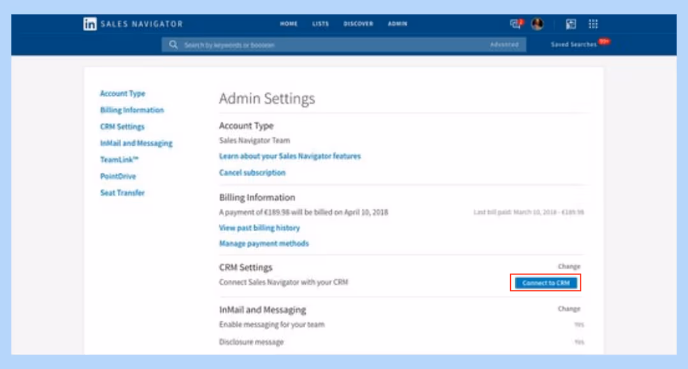688x369 pixels.
Task: Select Enable messaging for your team text
Action: [271, 324]
